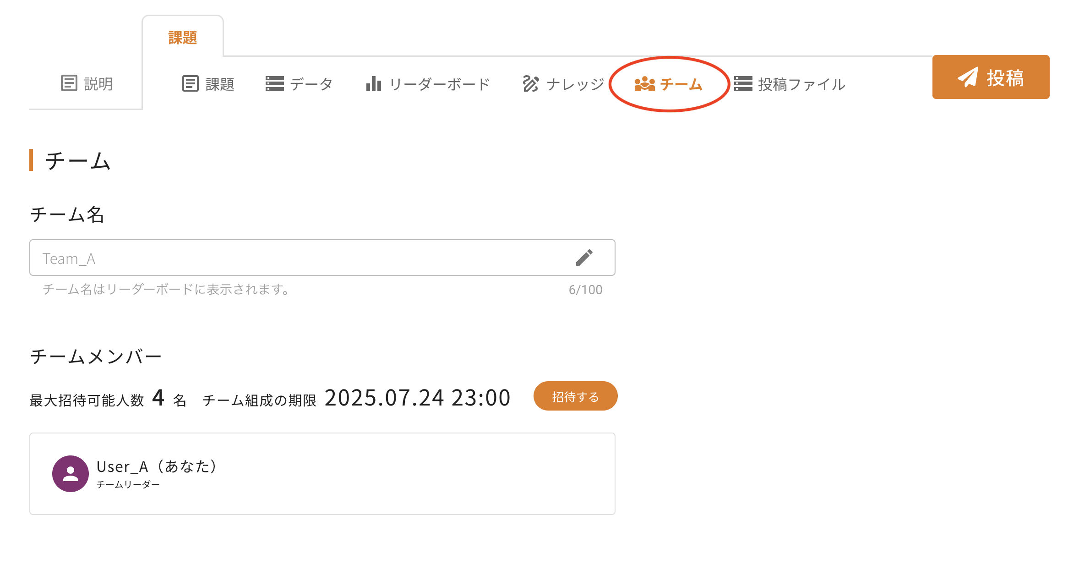The image size is (1079, 581).
Task: Click the document icon next to 課題 sub-tab
Action: pos(190,84)
